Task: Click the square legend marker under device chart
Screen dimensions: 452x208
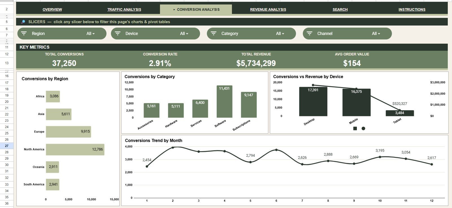Action: [x=355, y=129]
